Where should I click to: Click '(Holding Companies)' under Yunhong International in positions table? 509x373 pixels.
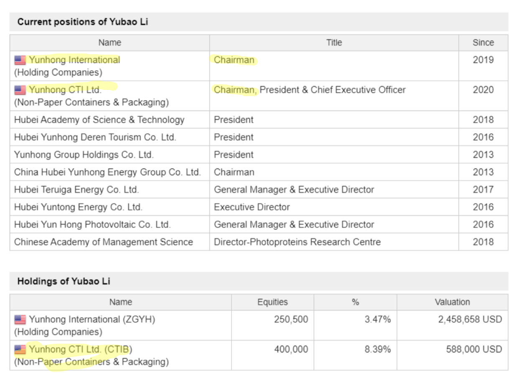(58, 73)
